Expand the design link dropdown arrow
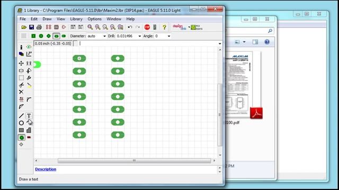The width and height of the screenshot is (339, 190). coord(189,27)
